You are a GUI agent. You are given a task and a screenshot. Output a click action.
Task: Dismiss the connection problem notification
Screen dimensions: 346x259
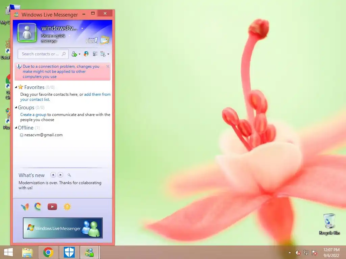pos(108,66)
